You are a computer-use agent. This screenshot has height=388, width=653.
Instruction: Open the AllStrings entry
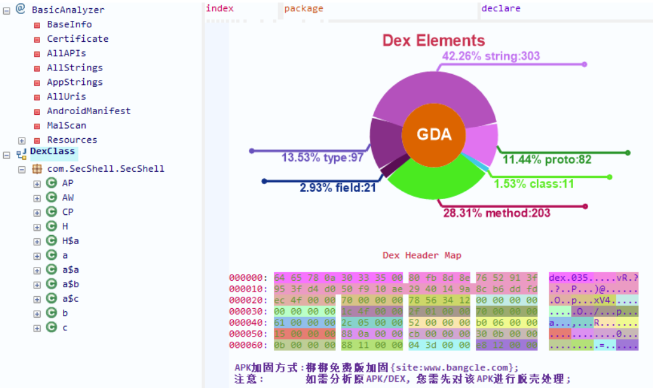74,68
